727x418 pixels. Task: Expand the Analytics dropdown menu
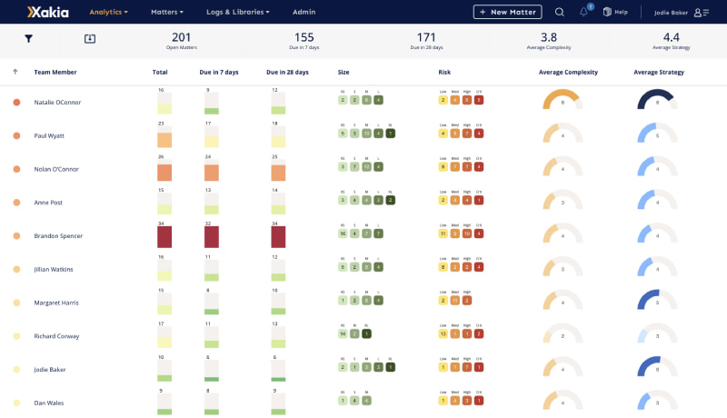108,12
